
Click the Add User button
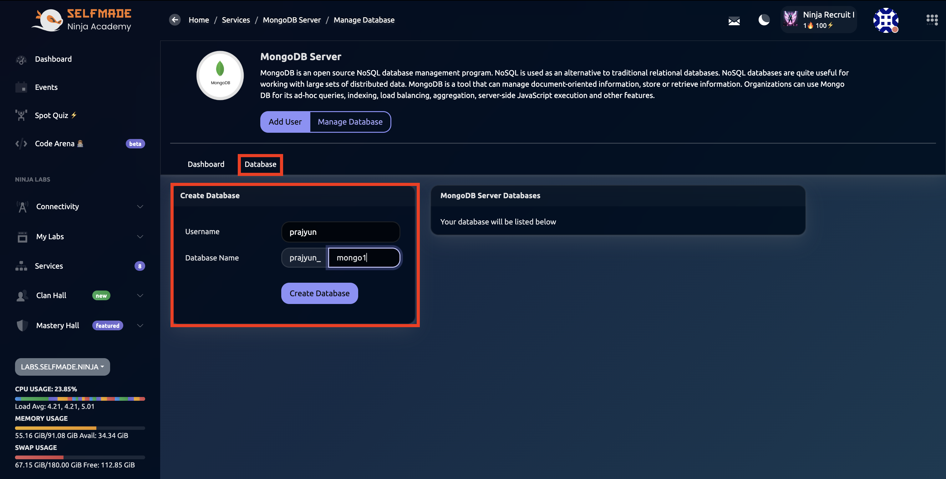(285, 122)
